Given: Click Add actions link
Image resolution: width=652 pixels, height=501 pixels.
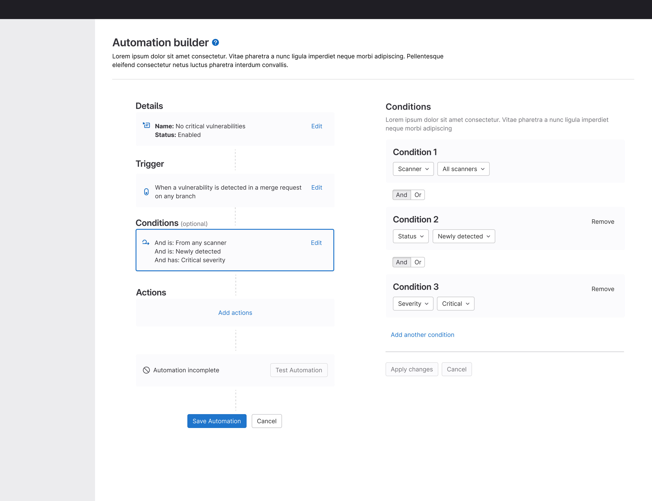Looking at the screenshot, I should pyautogui.click(x=235, y=312).
